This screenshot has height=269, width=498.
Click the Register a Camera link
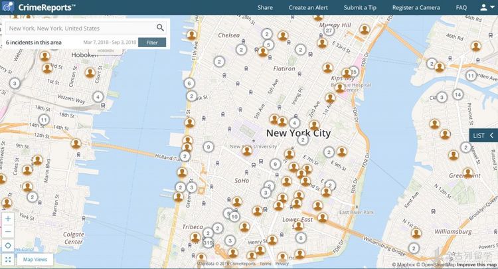click(x=416, y=7)
